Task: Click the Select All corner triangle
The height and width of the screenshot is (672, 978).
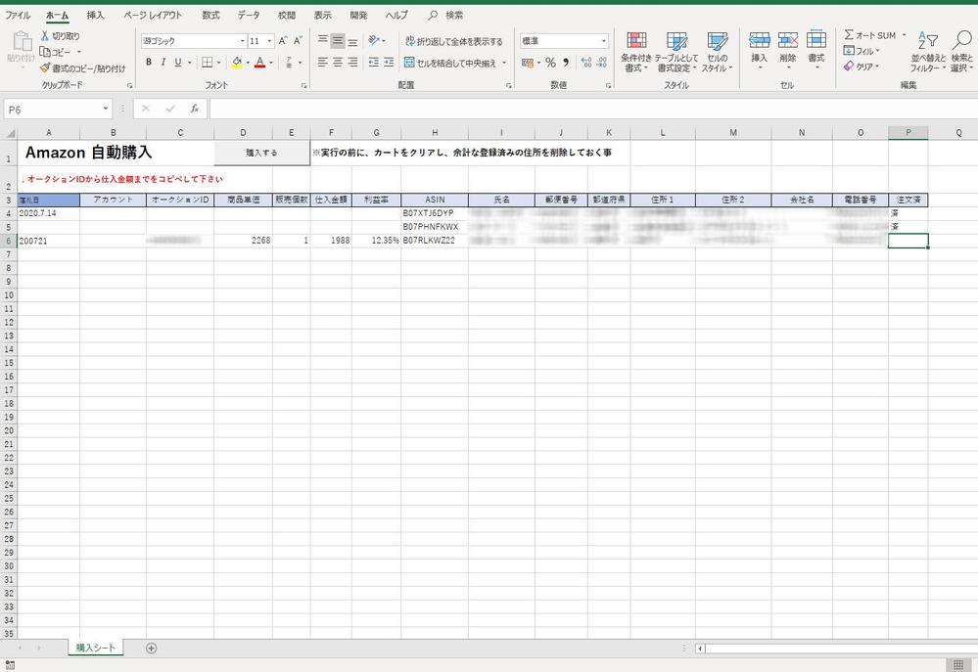Action: pyautogui.click(x=9, y=133)
